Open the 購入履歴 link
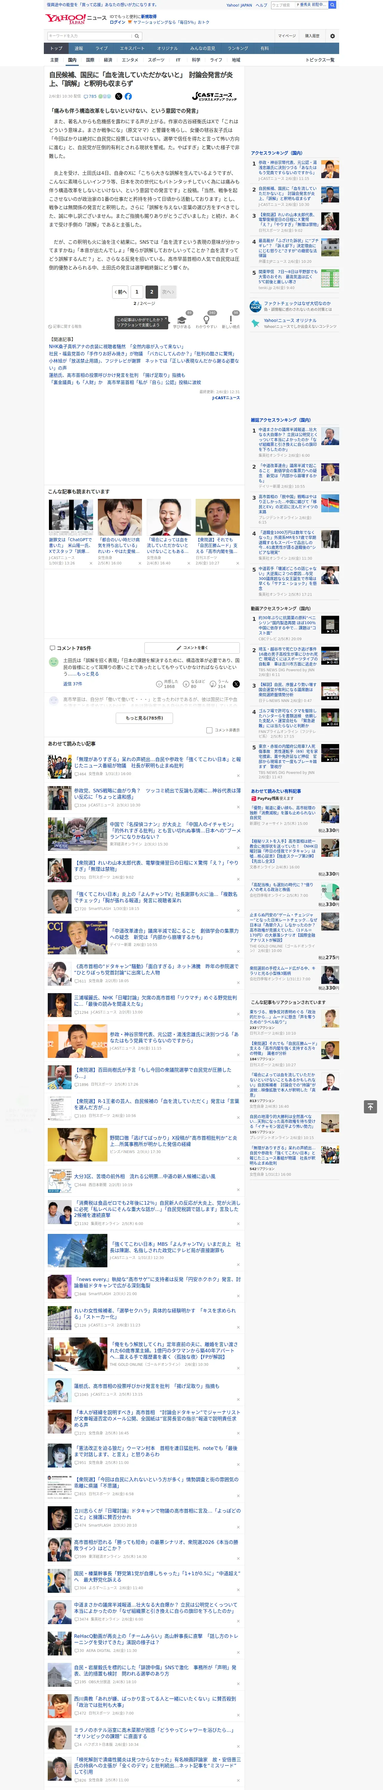This screenshot has width=383, height=1790. tap(312, 36)
